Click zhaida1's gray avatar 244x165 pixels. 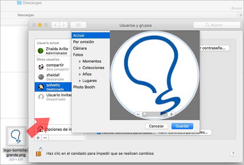41,77
